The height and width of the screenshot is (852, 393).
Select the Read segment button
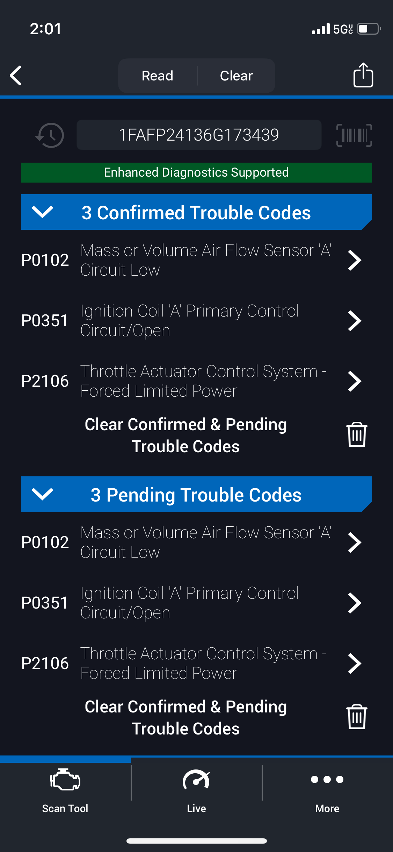click(158, 76)
